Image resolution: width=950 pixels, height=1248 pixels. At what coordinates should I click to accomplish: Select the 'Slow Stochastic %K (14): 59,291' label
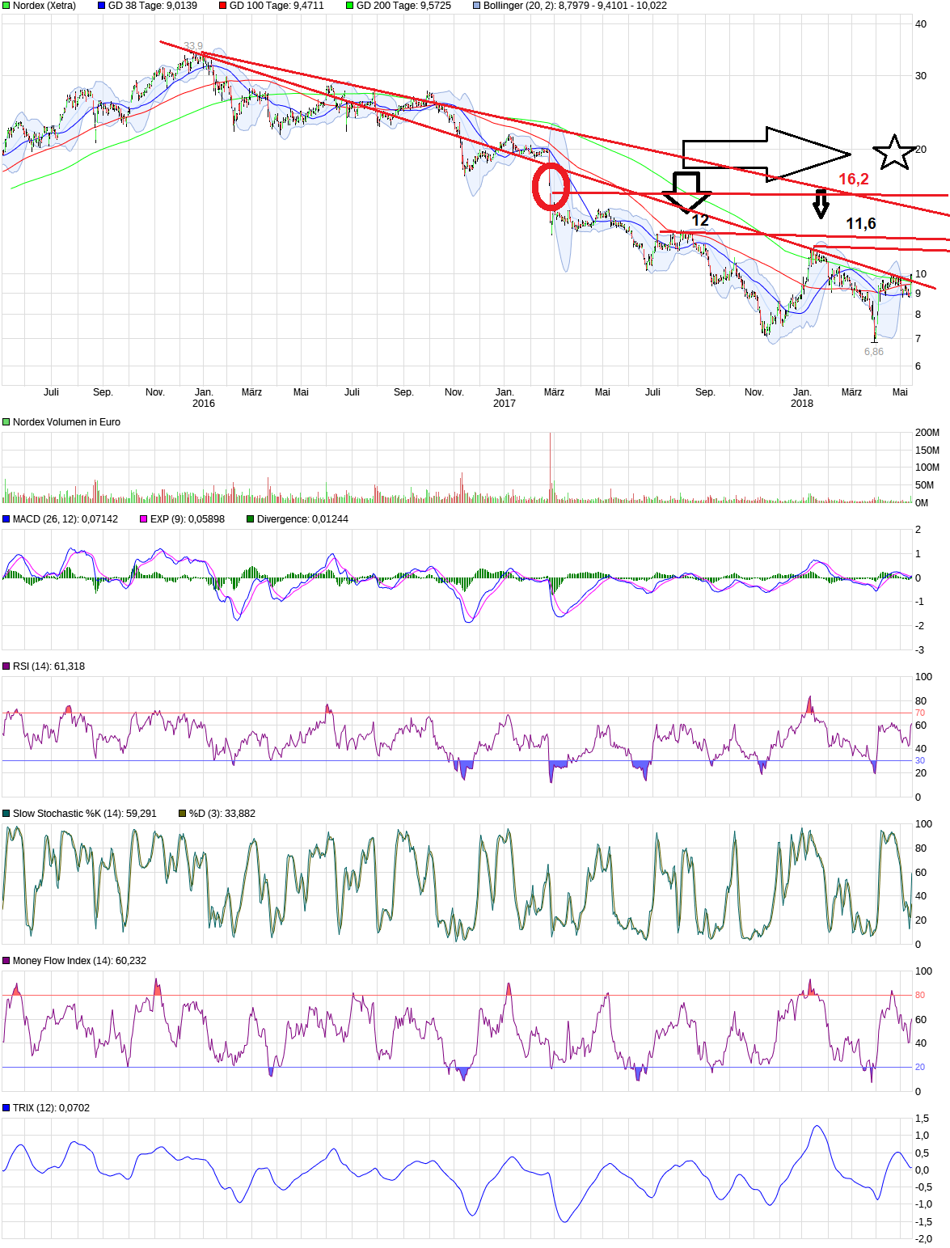click(85, 814)
